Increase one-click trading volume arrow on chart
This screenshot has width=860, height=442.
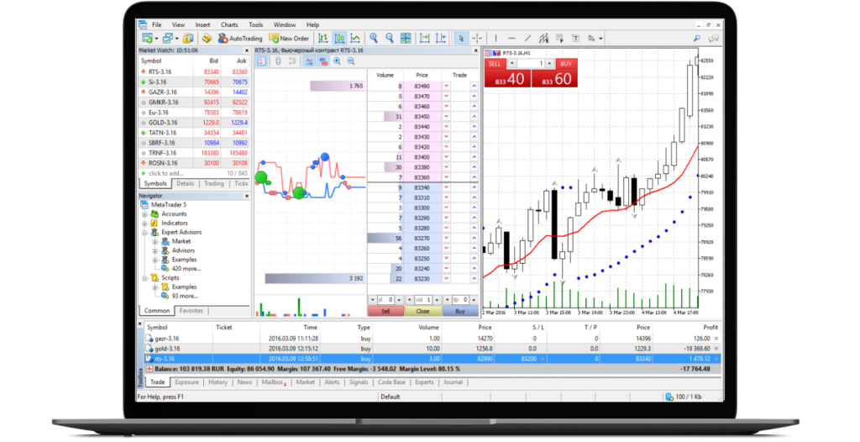coord(549,64)
